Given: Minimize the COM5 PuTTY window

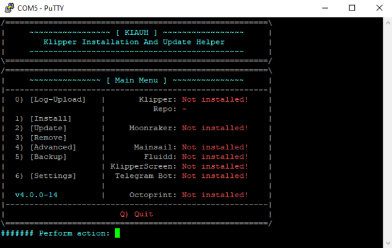Looking at the screenshot, I should (x=325, y=8).
